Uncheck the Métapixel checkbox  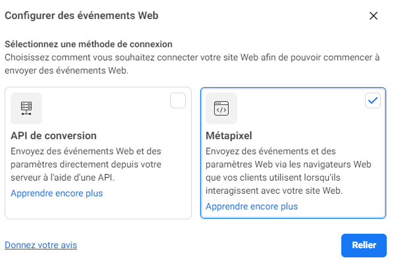[x=373, y=100]
